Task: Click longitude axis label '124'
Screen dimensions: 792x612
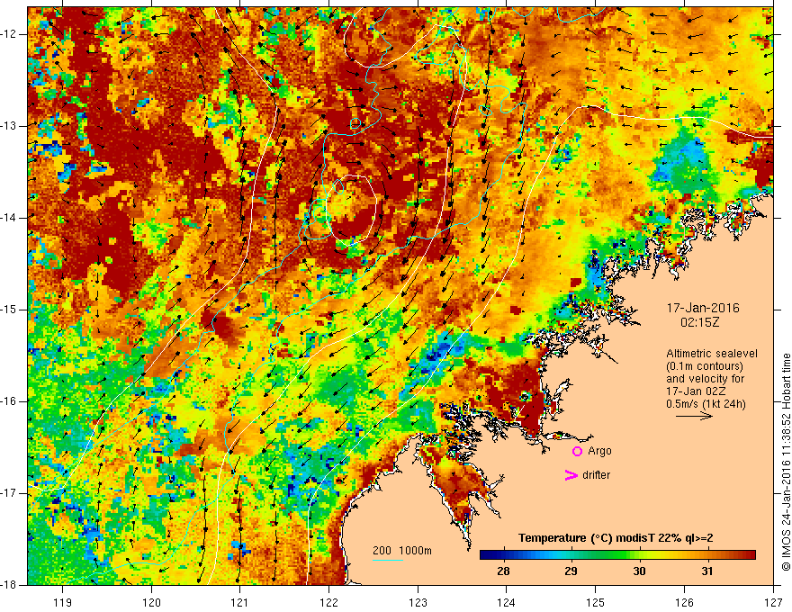Action: 507,602
